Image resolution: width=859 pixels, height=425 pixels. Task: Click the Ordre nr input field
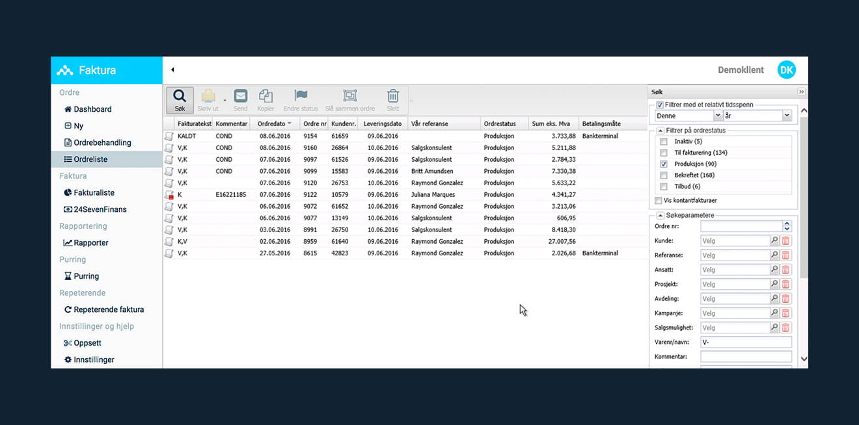[x=741, y=226]
